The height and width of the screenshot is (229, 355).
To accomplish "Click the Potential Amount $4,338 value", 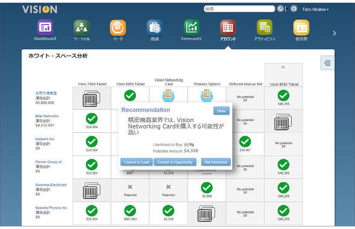I will (x=191, y=151).
